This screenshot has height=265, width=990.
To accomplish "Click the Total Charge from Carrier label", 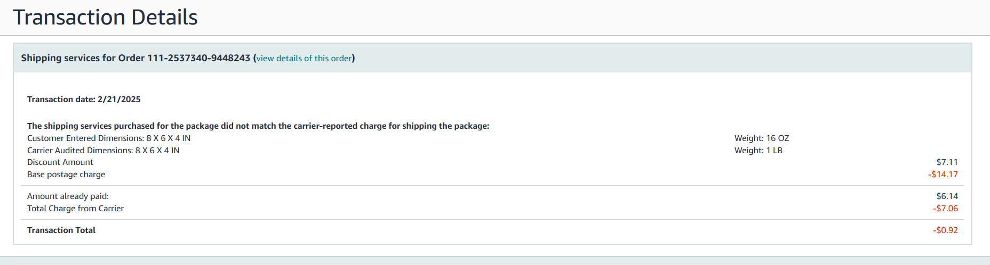I will 75,209.
